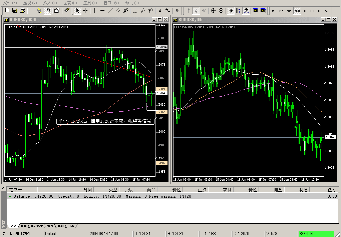Click the New Order pencil icon

(67, 10)
